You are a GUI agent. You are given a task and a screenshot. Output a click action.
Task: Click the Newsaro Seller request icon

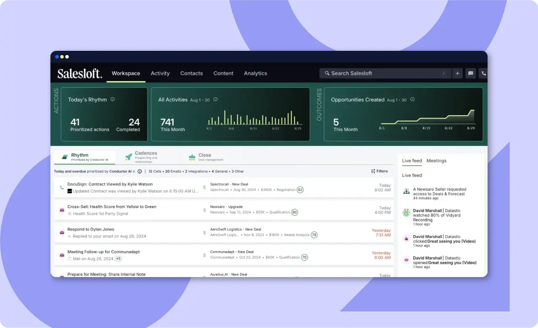tap(406, 191)
